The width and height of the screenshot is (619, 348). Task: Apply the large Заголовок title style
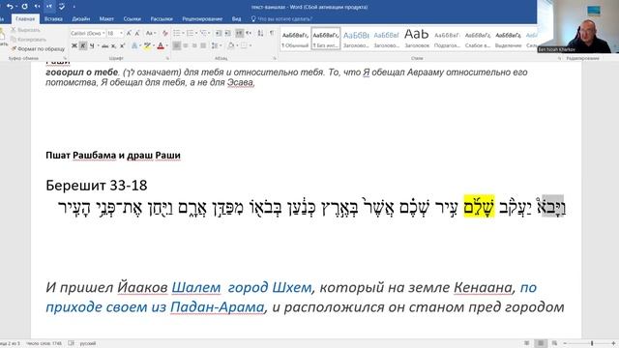point(417,40)
